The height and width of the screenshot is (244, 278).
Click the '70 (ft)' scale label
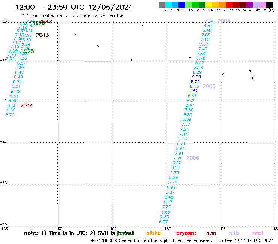[269, 10]
